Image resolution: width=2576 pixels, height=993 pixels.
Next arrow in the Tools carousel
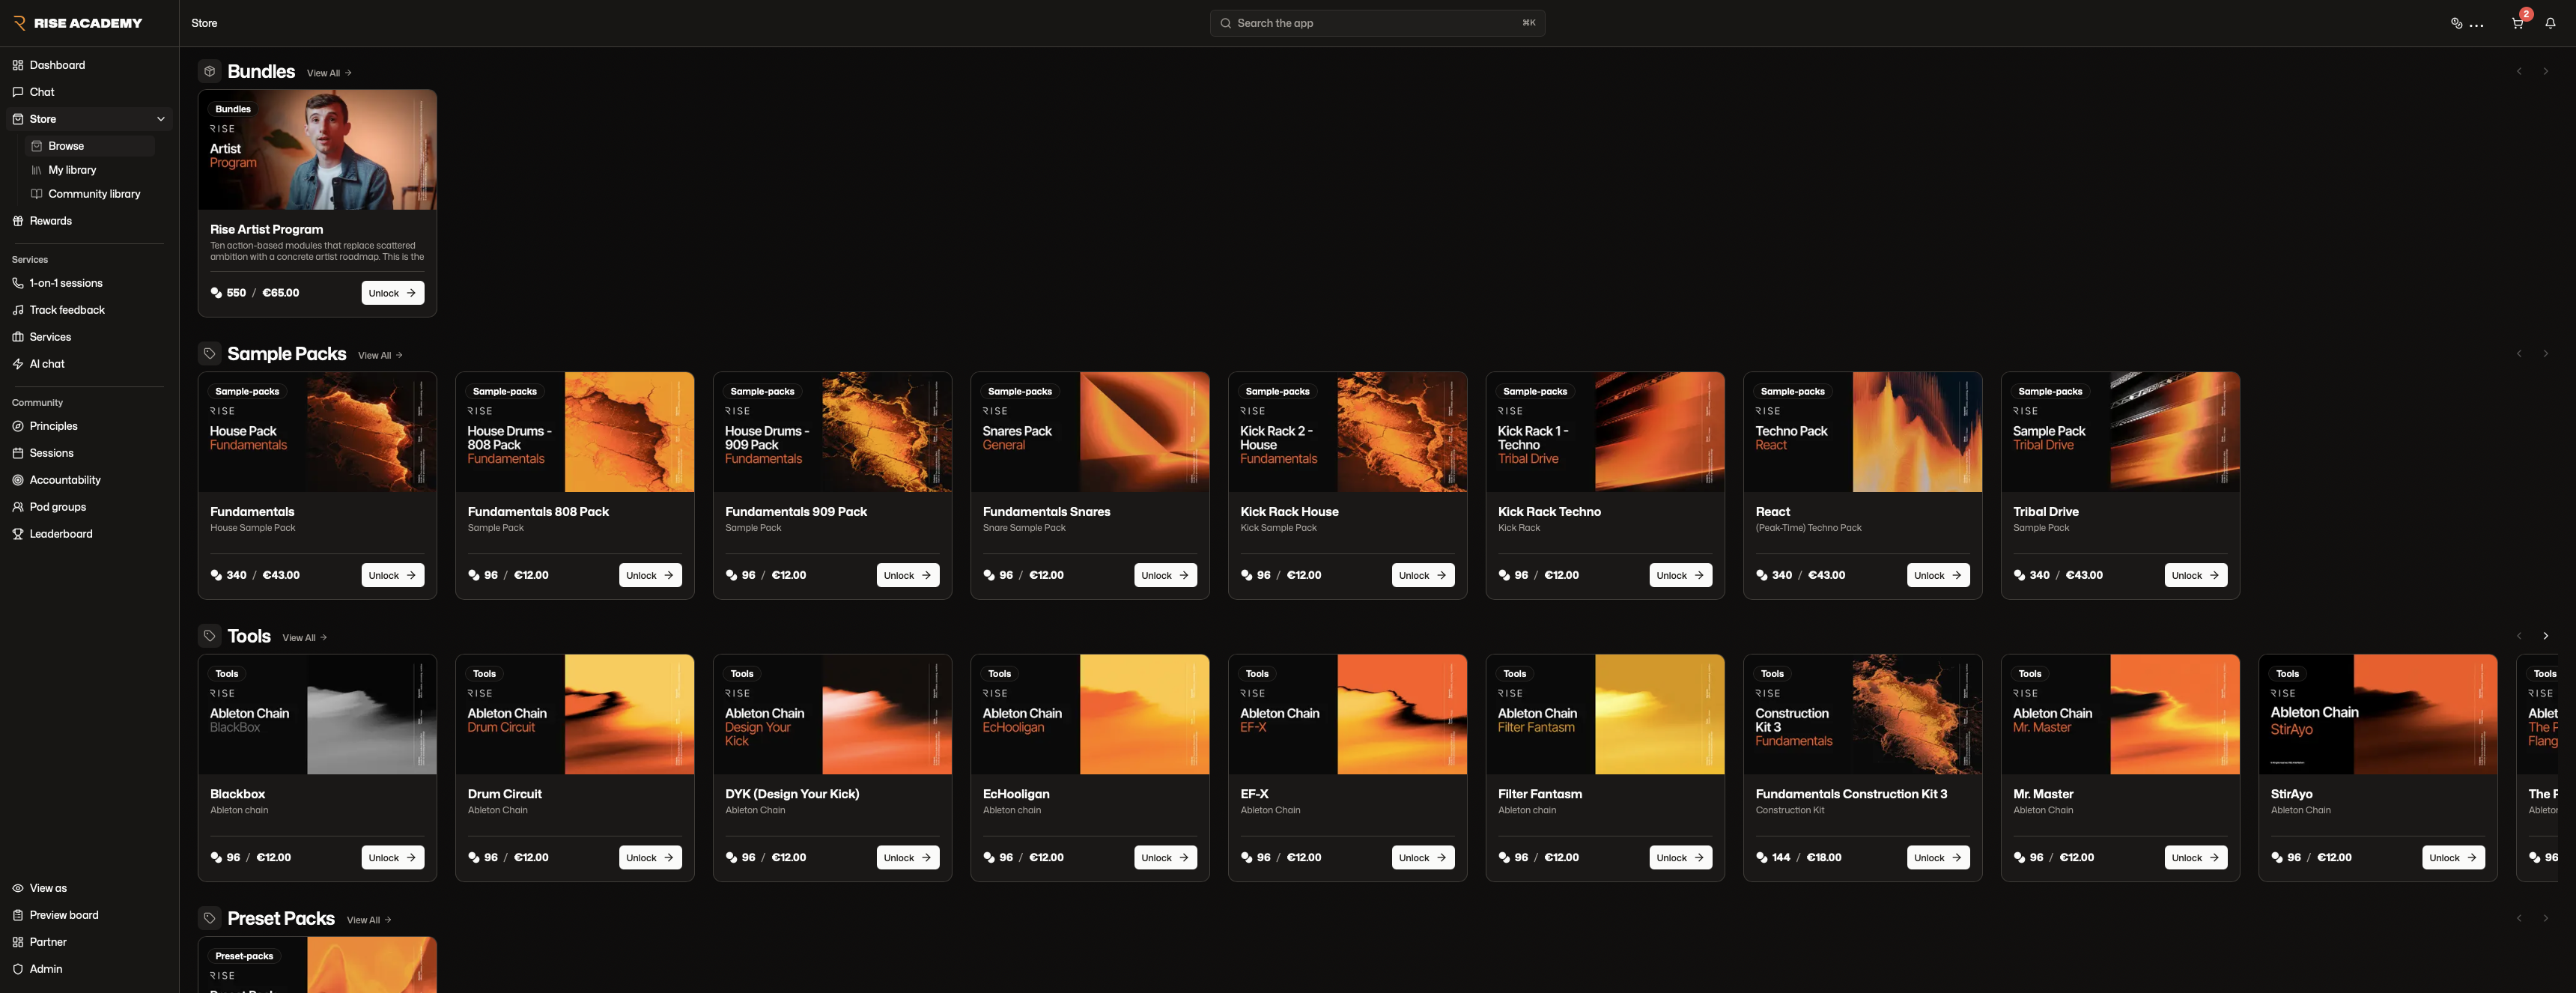[2546, 636]
